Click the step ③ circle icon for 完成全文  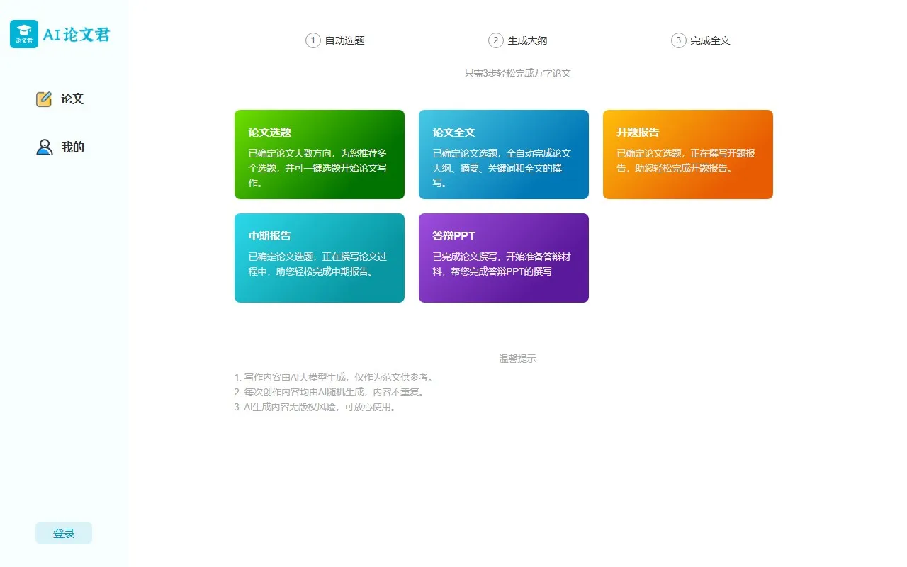click(677, 40)
